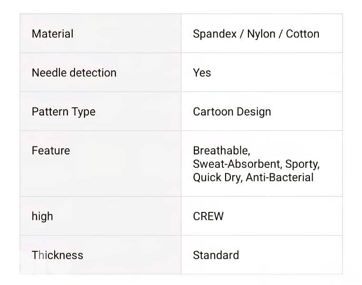Select the CREW value
The image size is (362, 285).
[208, 216]
